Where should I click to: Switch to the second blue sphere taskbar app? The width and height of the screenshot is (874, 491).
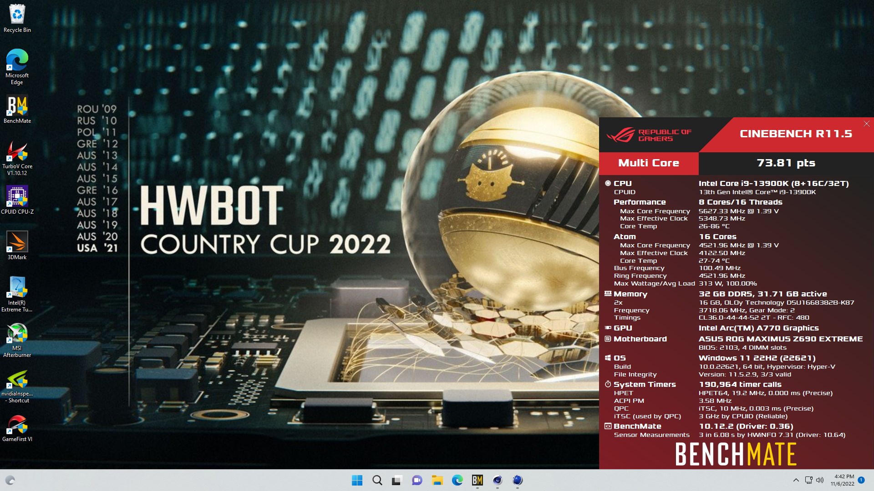coord(518,480)
